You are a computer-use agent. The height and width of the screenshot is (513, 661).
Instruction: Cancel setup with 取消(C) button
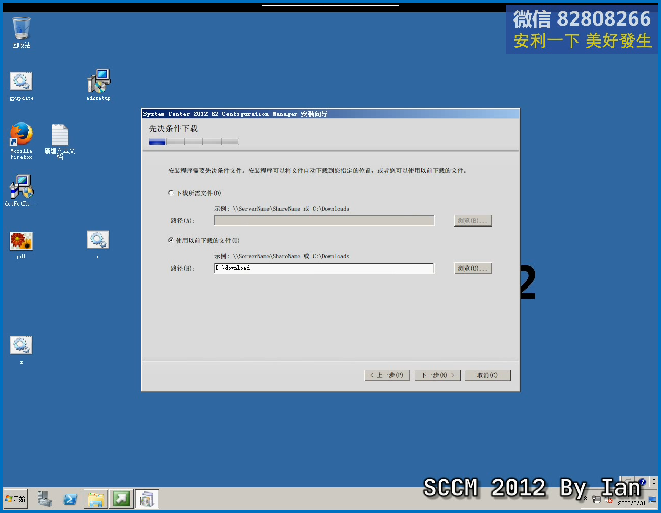point(488,375)
